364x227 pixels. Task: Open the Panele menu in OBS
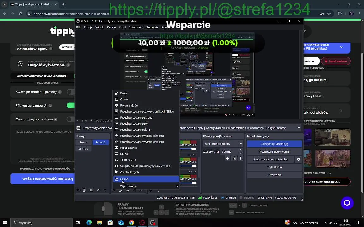pos(112,27)
